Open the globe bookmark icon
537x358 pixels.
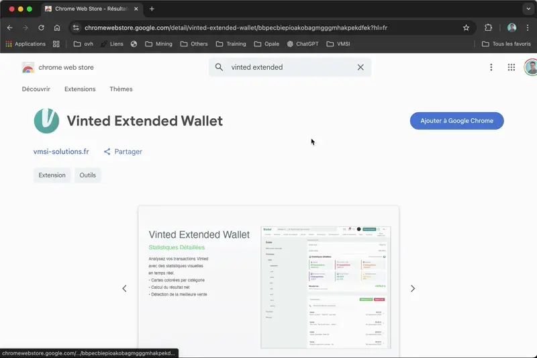[x=134, y=44]
